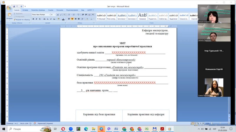Click the increase font size icon
Image resolution: width=236 pixels, height=132 pixels.
58,14
